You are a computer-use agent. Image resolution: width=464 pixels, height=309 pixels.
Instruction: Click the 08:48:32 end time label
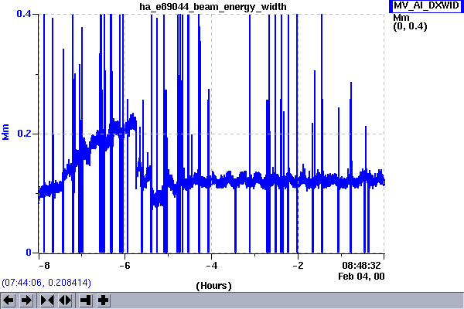(363, 264)
